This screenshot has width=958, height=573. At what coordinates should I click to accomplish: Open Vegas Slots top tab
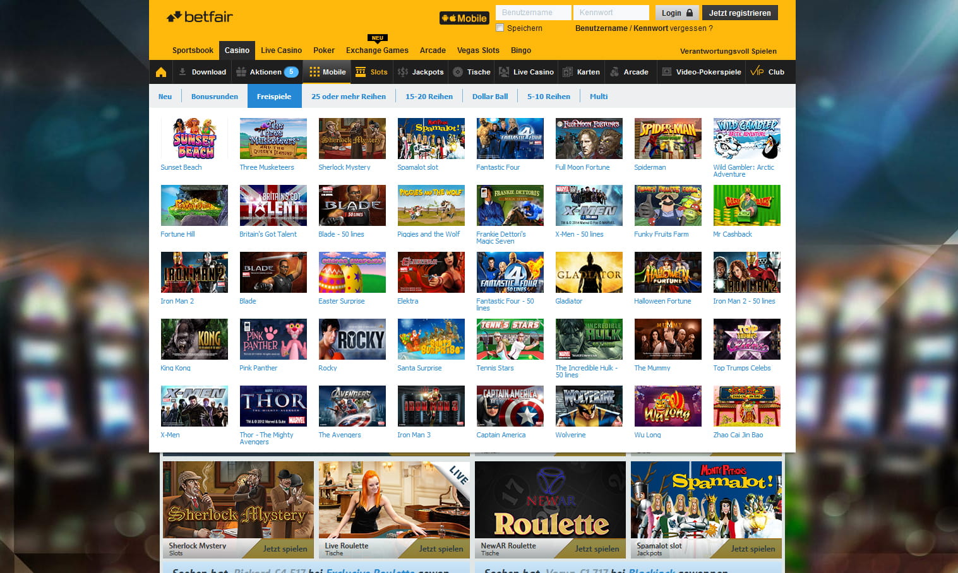click(478, 50)
